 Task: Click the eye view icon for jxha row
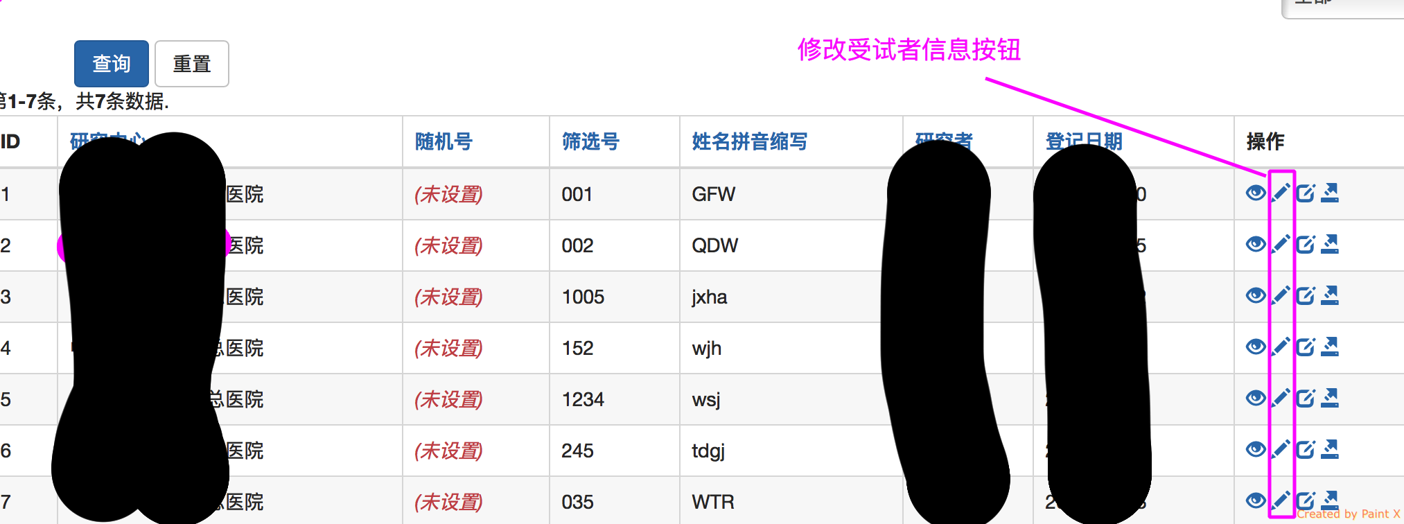(1255, 296)
